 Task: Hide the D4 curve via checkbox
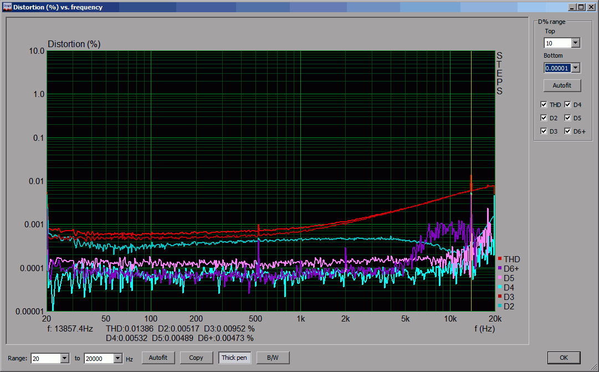click(x=568, y=105)
